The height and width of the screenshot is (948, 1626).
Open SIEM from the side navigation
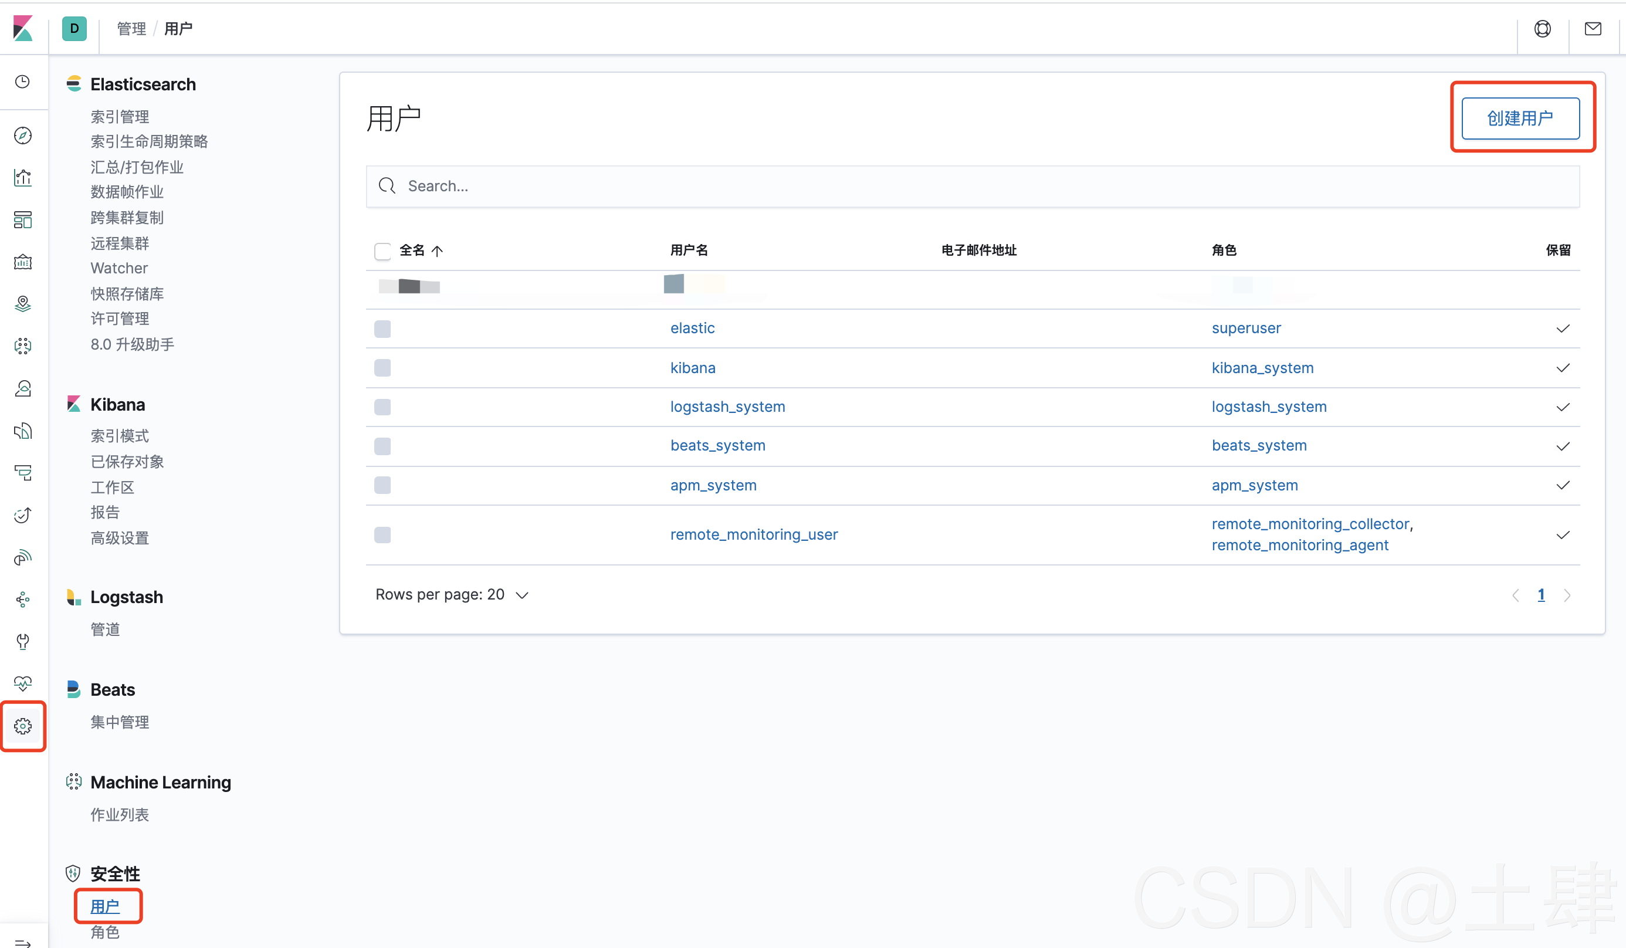[x=22, y=557]
